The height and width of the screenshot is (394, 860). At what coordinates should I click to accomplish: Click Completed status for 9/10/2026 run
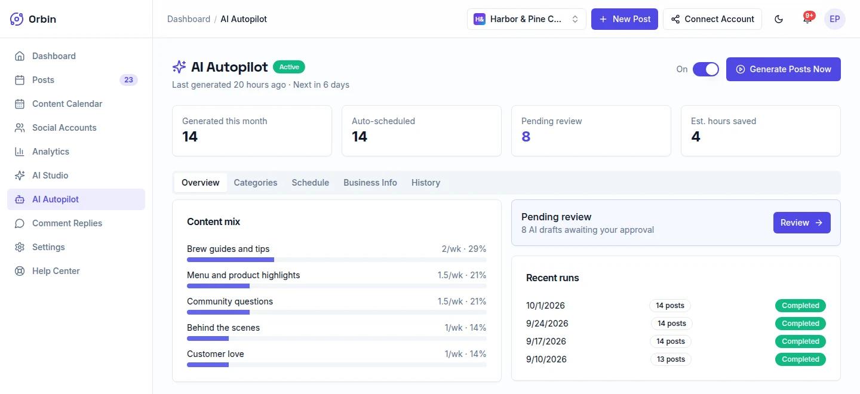(800, 359)
